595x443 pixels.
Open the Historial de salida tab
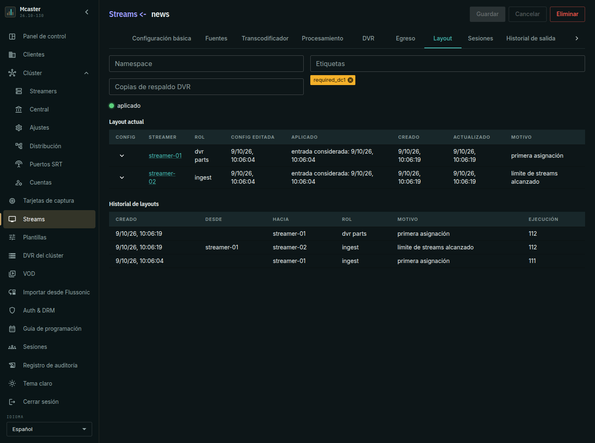click(x=531, y=38)
